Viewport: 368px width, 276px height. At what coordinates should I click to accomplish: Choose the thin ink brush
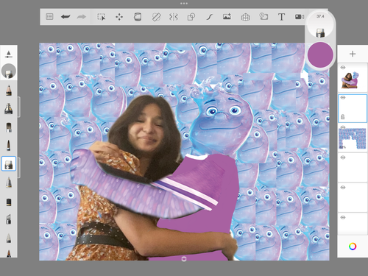[x=9, y=146]
